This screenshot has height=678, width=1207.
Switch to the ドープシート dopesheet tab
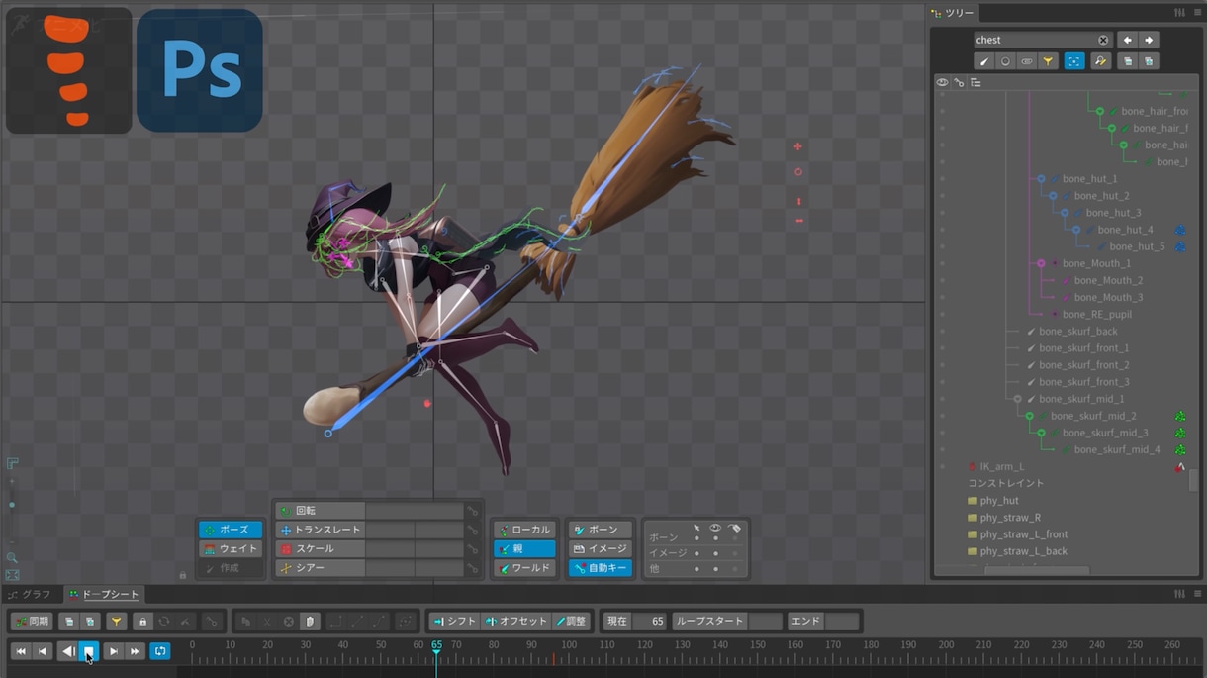click(104, 594)
